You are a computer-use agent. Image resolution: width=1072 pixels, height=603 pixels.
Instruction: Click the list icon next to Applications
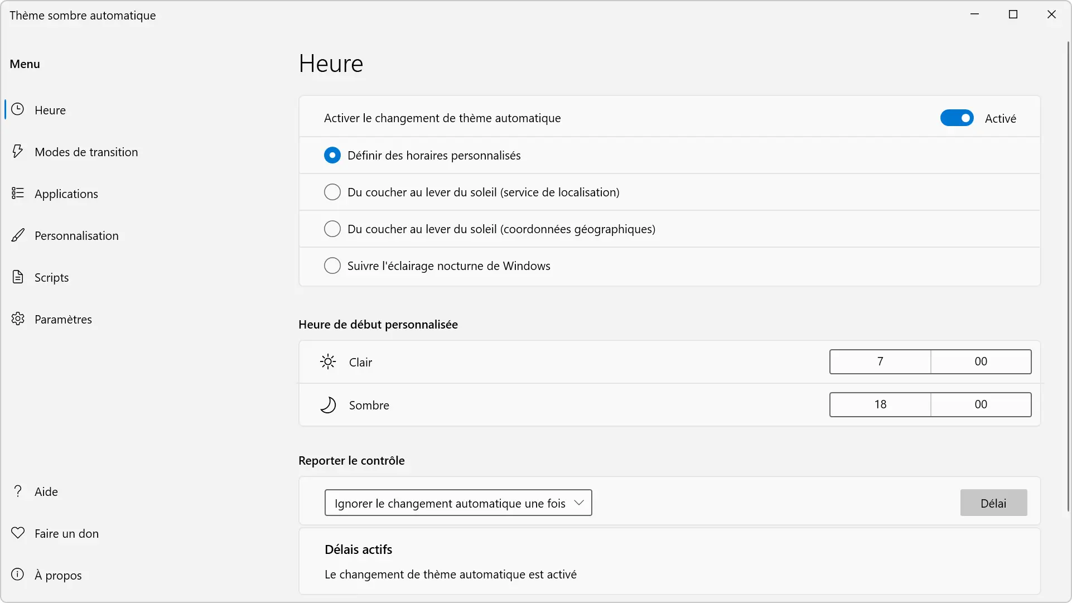point(18,193)
